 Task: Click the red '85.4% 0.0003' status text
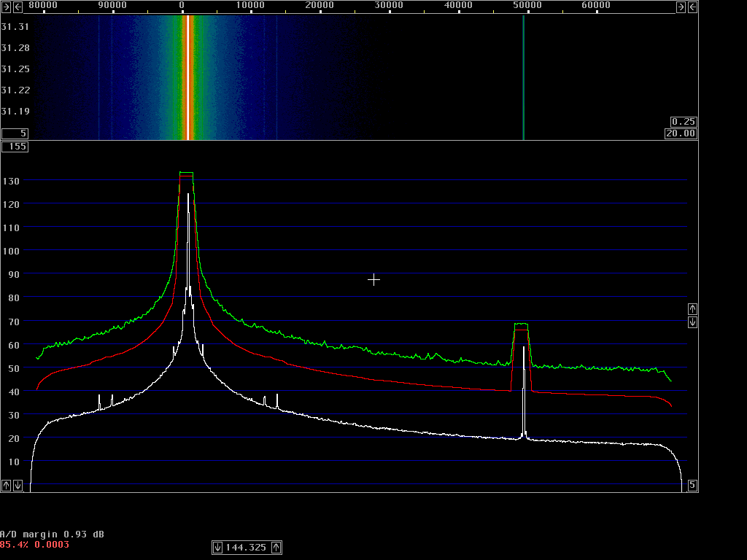pos(34,544)
